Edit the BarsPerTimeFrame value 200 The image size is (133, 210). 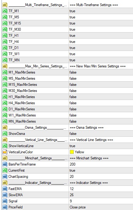tap(73, 164)
